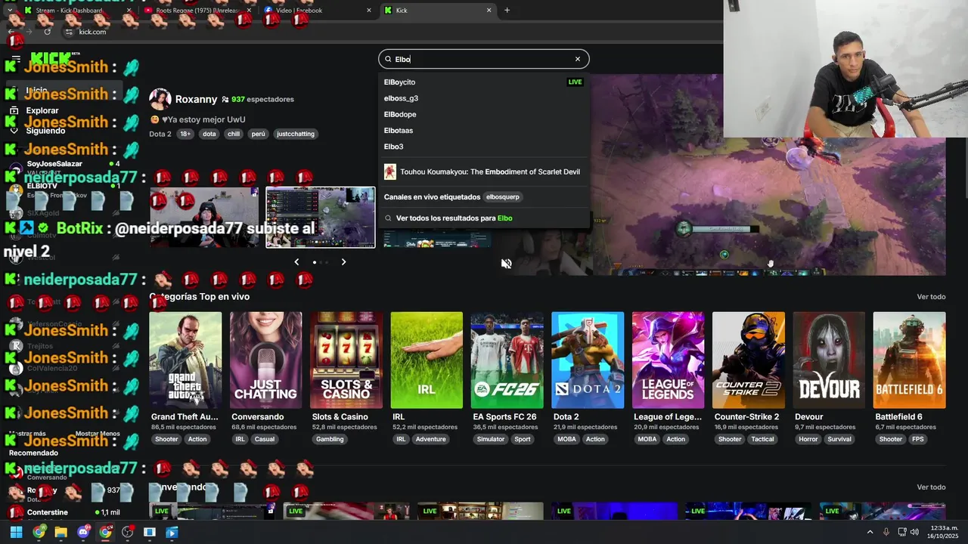Click the Dota 2 category link under Roxanny

point(160,134)
